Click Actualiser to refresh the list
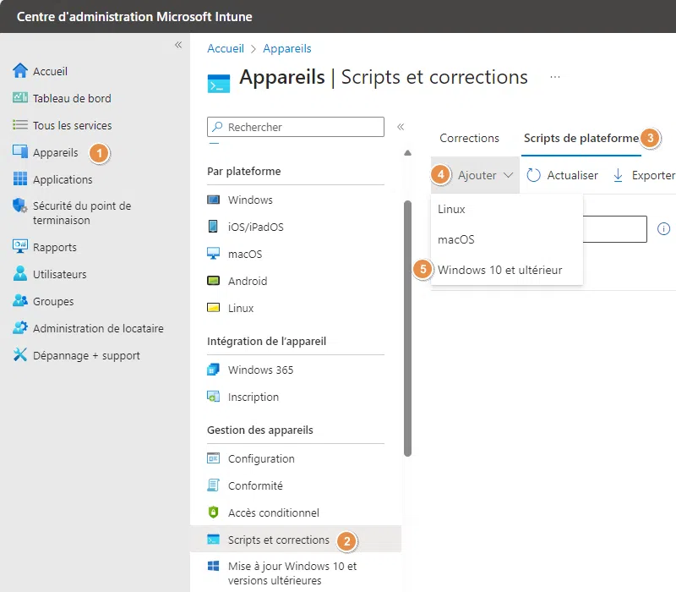Image resolution: width=676 pixels, height=592 pixels. pos(561,175)
